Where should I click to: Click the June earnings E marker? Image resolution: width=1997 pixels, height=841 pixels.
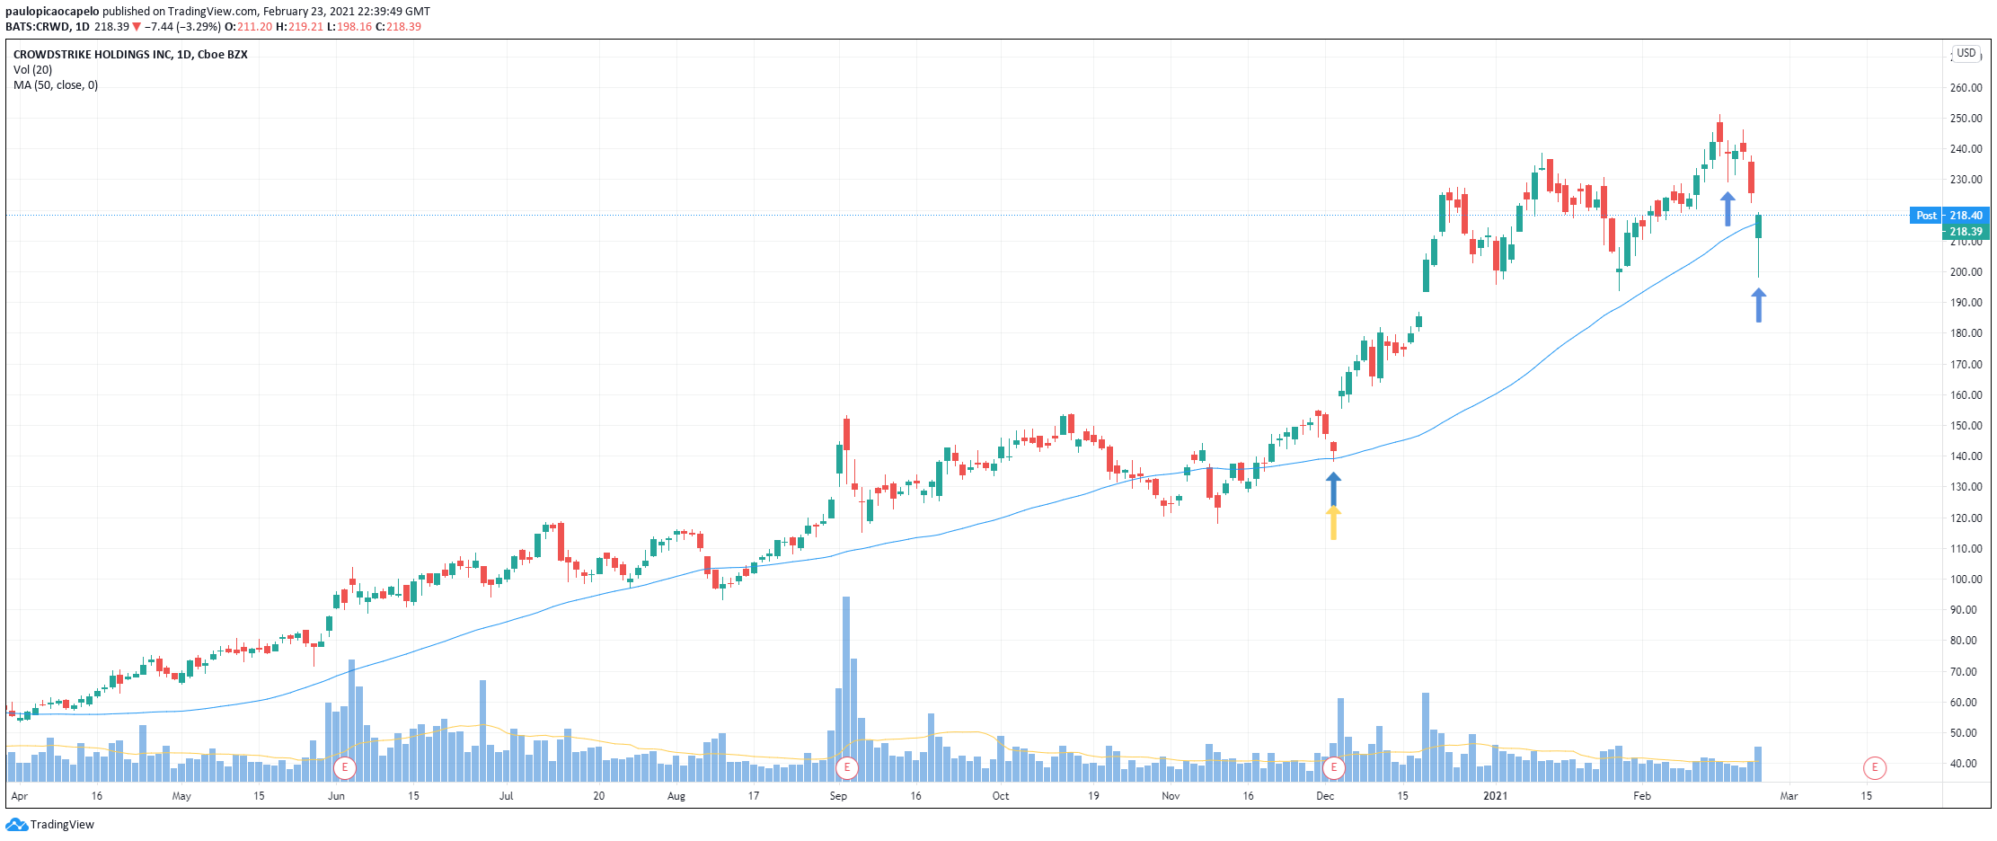(x=344, y=768)
